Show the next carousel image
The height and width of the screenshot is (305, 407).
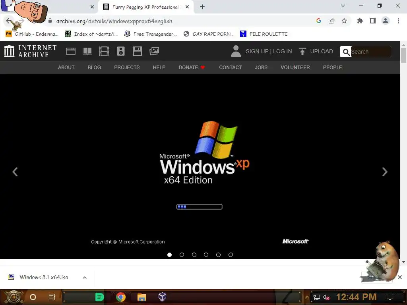click(x=385, y=172)
